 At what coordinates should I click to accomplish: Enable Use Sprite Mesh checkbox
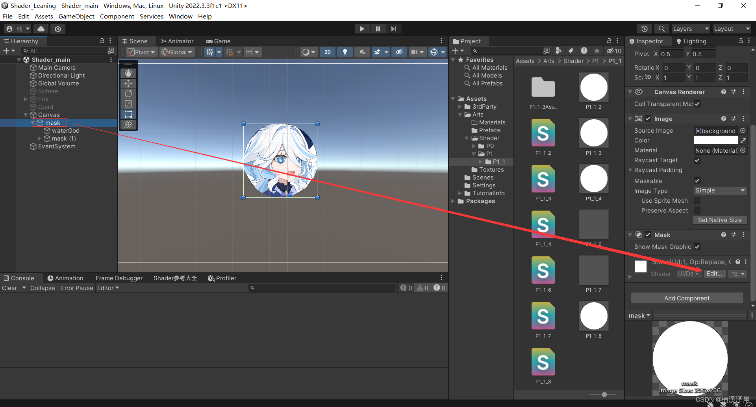pyautogui.click(x=697, y=200)
